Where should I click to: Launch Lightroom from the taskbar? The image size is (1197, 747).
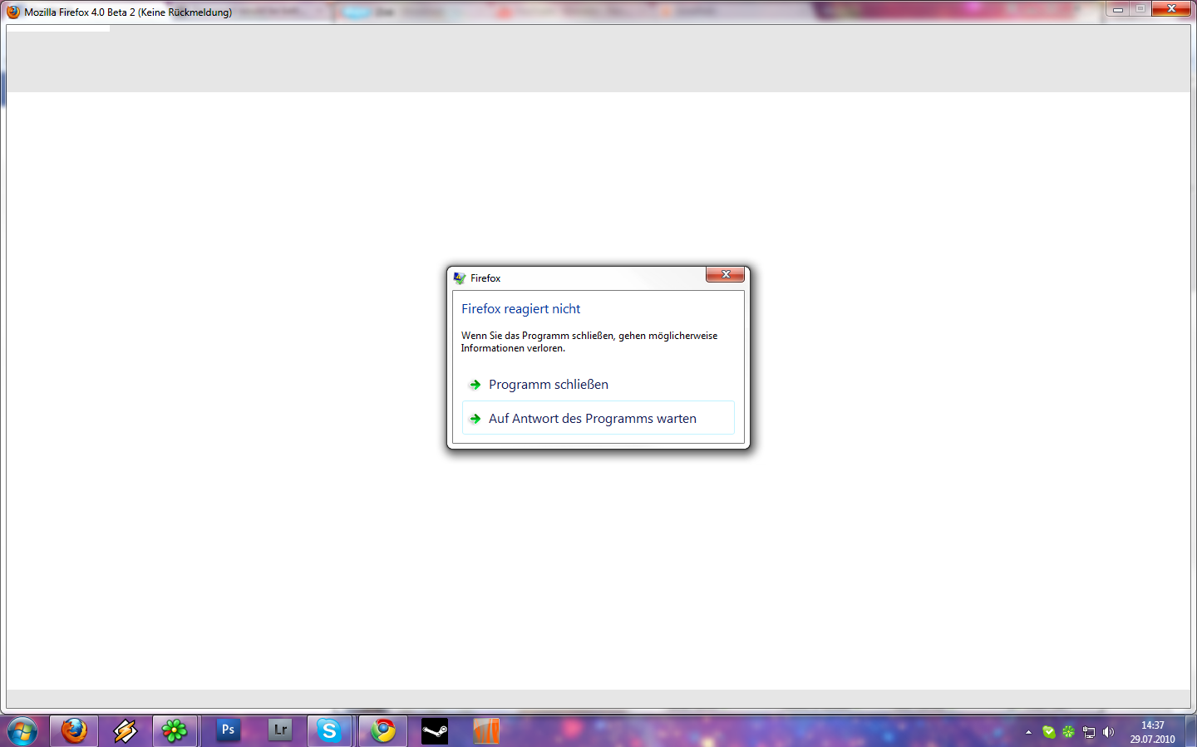tap(280, 730)
